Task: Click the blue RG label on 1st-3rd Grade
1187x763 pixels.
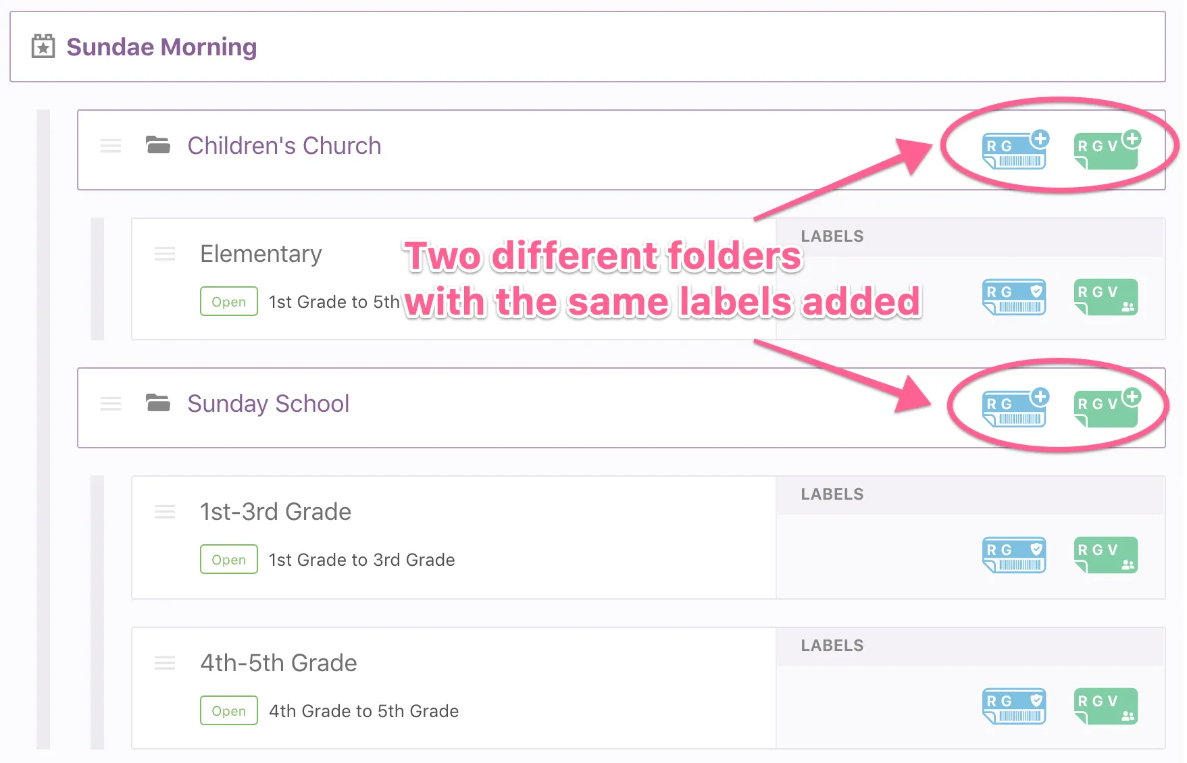Action: tap(1013, 555)
